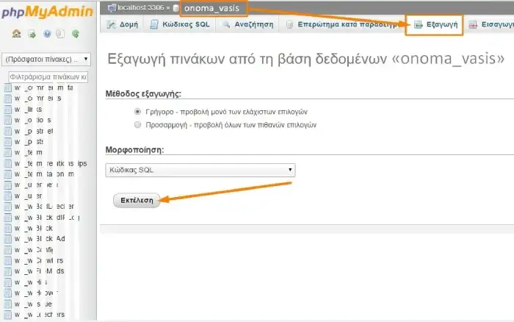Screen dimensions: 514x322
Task: Click table icon beside links row
Action: pyautogui.click(x=7, y=110)
